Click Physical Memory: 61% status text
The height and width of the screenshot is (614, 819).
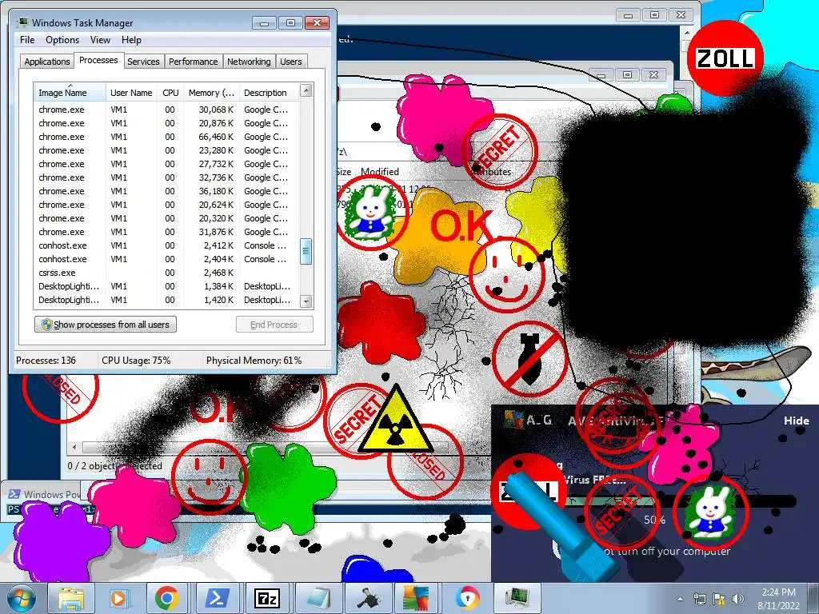[x=254, y=361]
